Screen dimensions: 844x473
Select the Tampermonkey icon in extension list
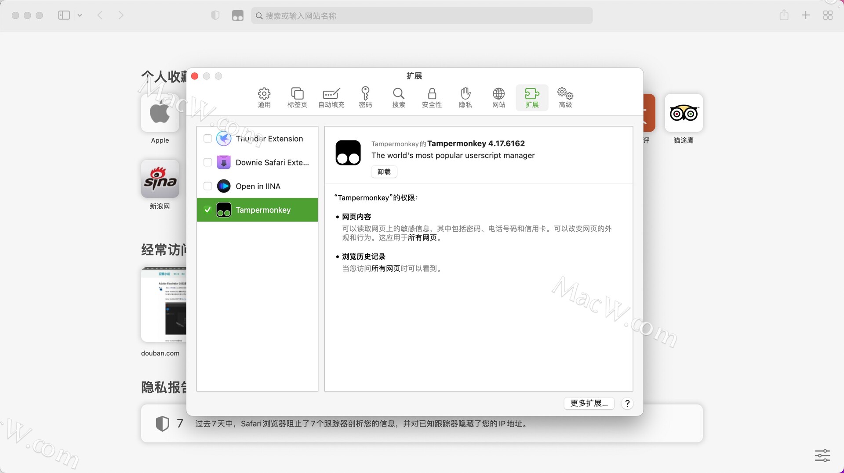pyautogui.click(x=224, y=210)
